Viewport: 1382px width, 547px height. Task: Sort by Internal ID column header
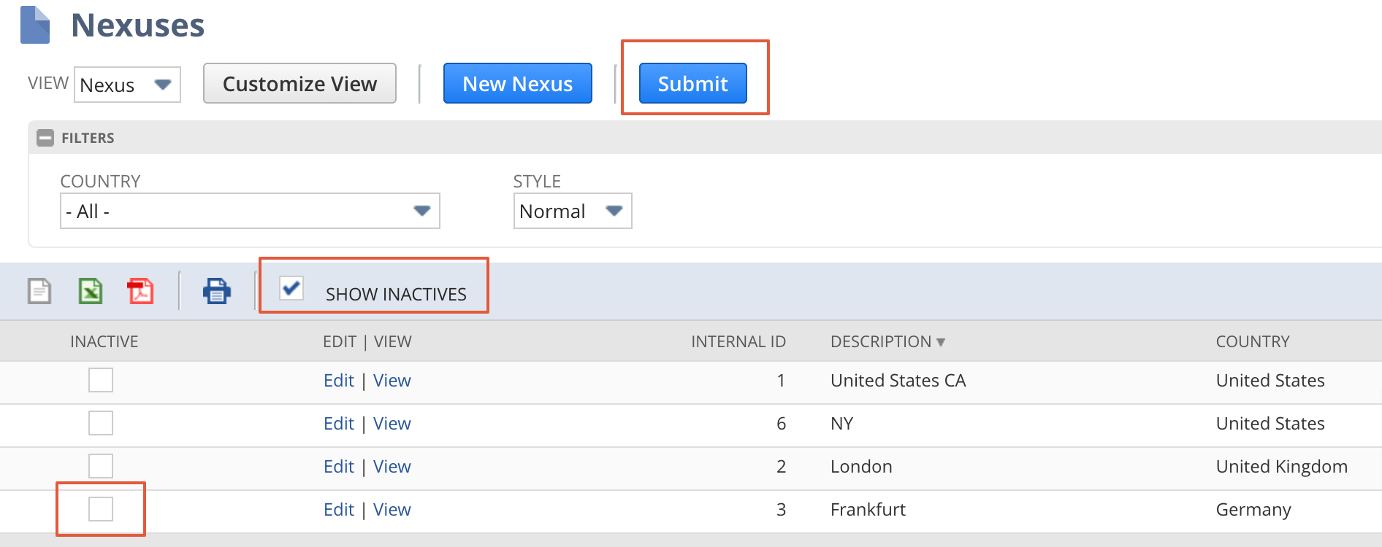(x=738, y=341)
